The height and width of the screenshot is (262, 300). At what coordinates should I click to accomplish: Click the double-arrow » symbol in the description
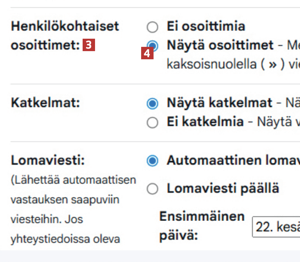point(272,65)
